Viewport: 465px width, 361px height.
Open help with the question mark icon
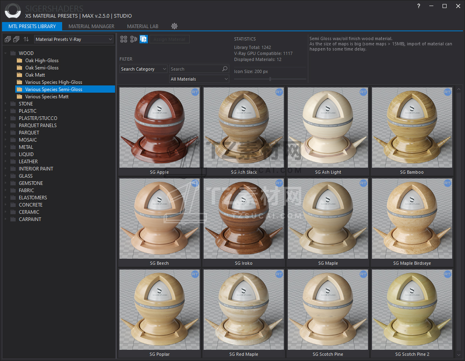pos(418,6)
